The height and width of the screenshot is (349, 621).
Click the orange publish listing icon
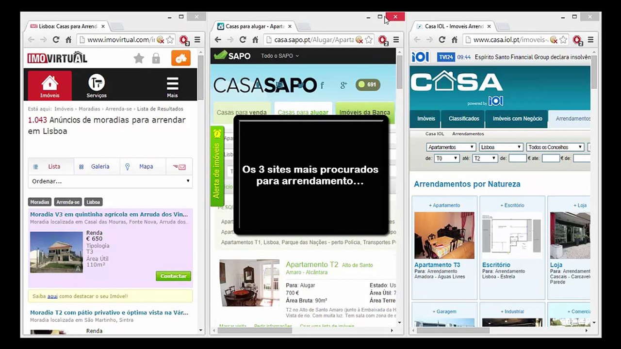181,58
